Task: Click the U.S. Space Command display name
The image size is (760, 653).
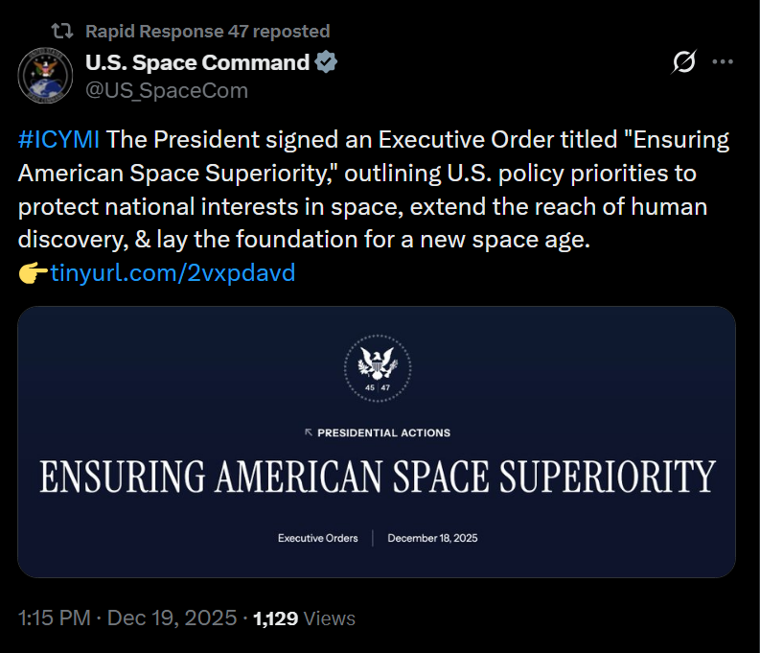Action: pyautogui.click(x=197, y=63)
